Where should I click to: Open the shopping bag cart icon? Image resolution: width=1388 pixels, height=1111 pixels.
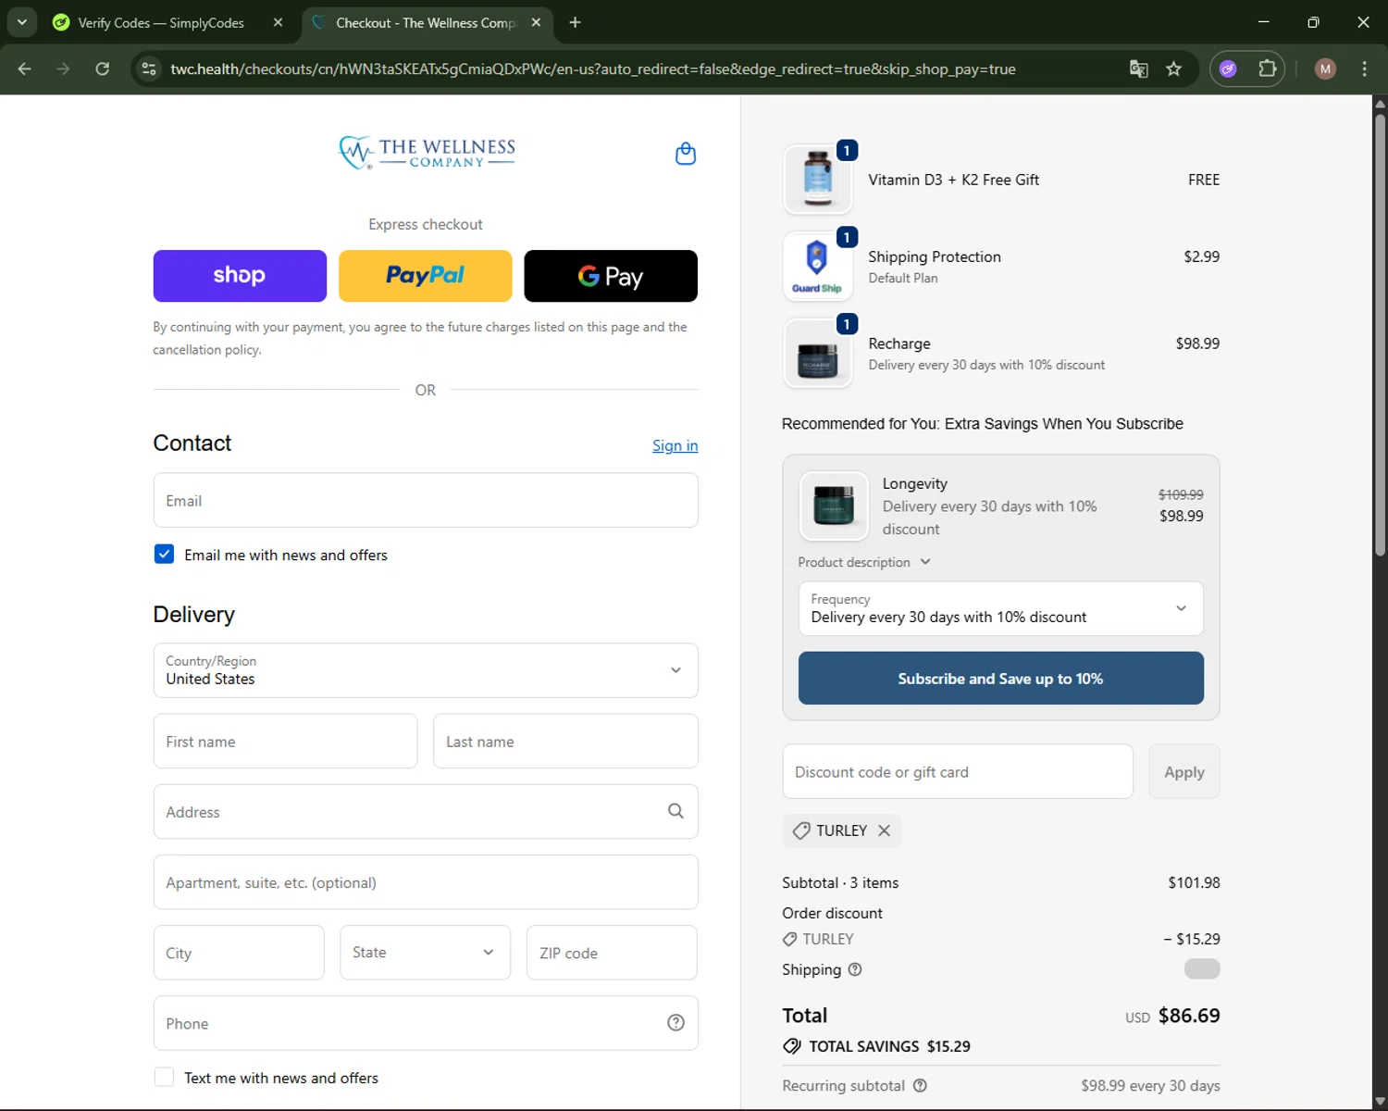point(686,154)
